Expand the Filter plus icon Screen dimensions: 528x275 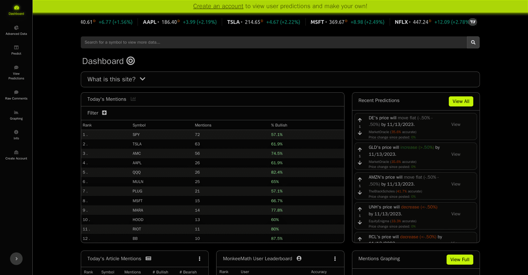point(104,113)
